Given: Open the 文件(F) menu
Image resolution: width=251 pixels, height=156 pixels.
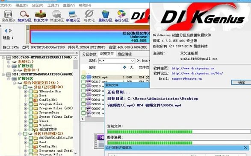Looking at the screenshot, I should click(6, 6).
